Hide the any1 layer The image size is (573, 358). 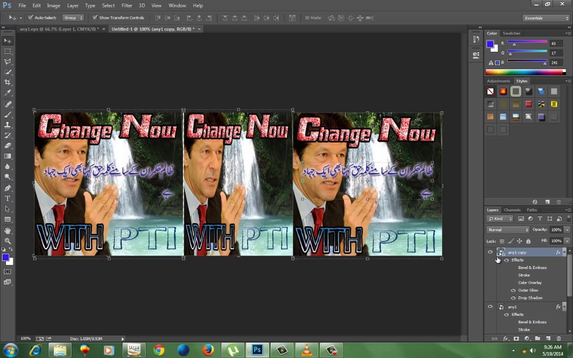[490, 306]
